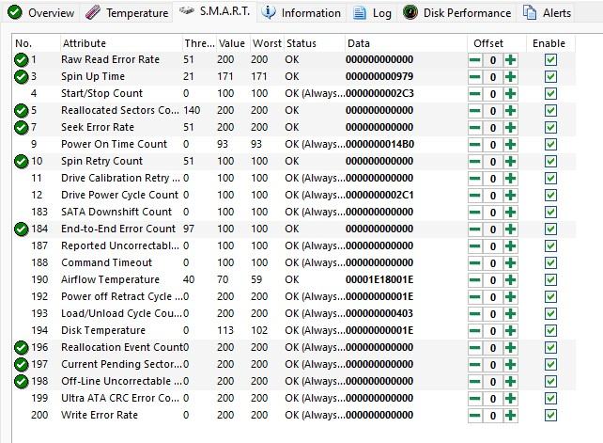Open the Disk Performance tab
The height and width of the screenshot is (443, 603).
[x=457, y=13]
